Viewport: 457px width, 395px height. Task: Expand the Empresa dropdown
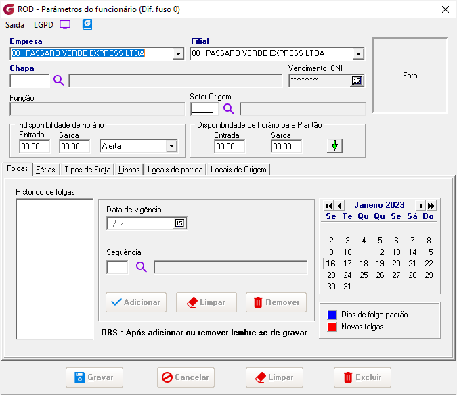[178, 53]
